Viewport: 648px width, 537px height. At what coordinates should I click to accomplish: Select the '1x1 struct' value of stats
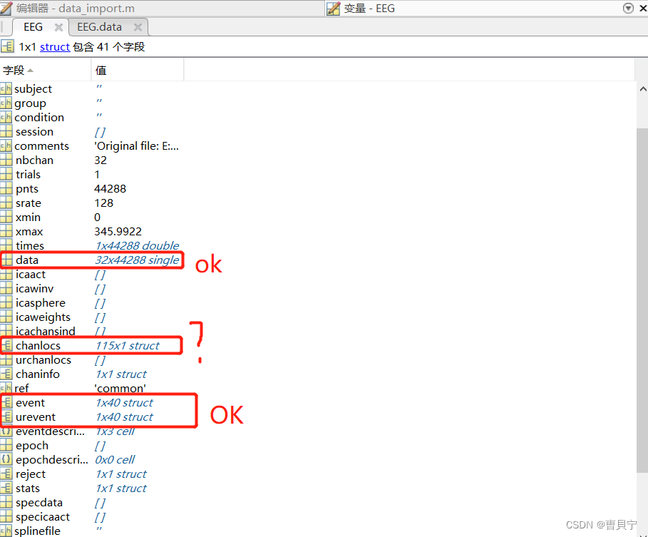coord(121,489)
